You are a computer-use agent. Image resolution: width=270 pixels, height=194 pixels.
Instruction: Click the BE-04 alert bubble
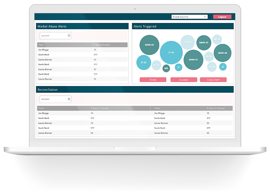pos(212,67)
